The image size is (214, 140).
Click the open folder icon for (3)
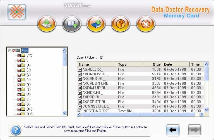click(23, 75)
